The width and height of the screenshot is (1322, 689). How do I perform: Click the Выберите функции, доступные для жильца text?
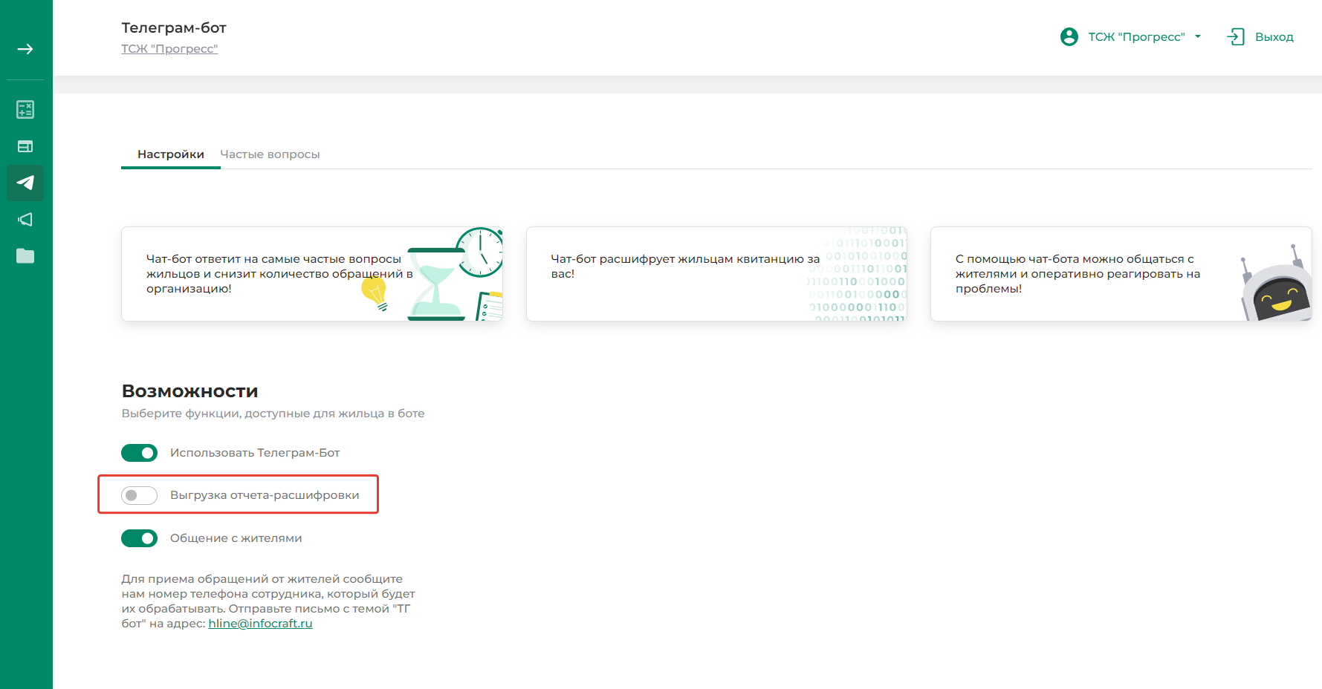(273, 414)
